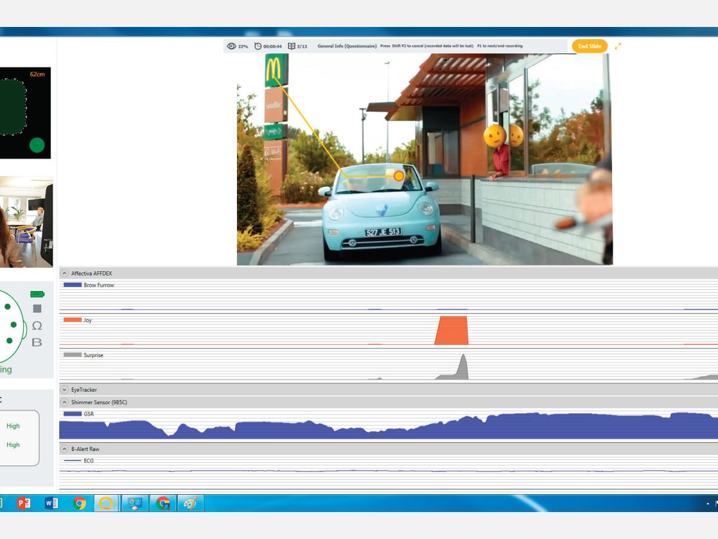Click the clock timer icon
The image size is (718, 539).
[258, 46]
